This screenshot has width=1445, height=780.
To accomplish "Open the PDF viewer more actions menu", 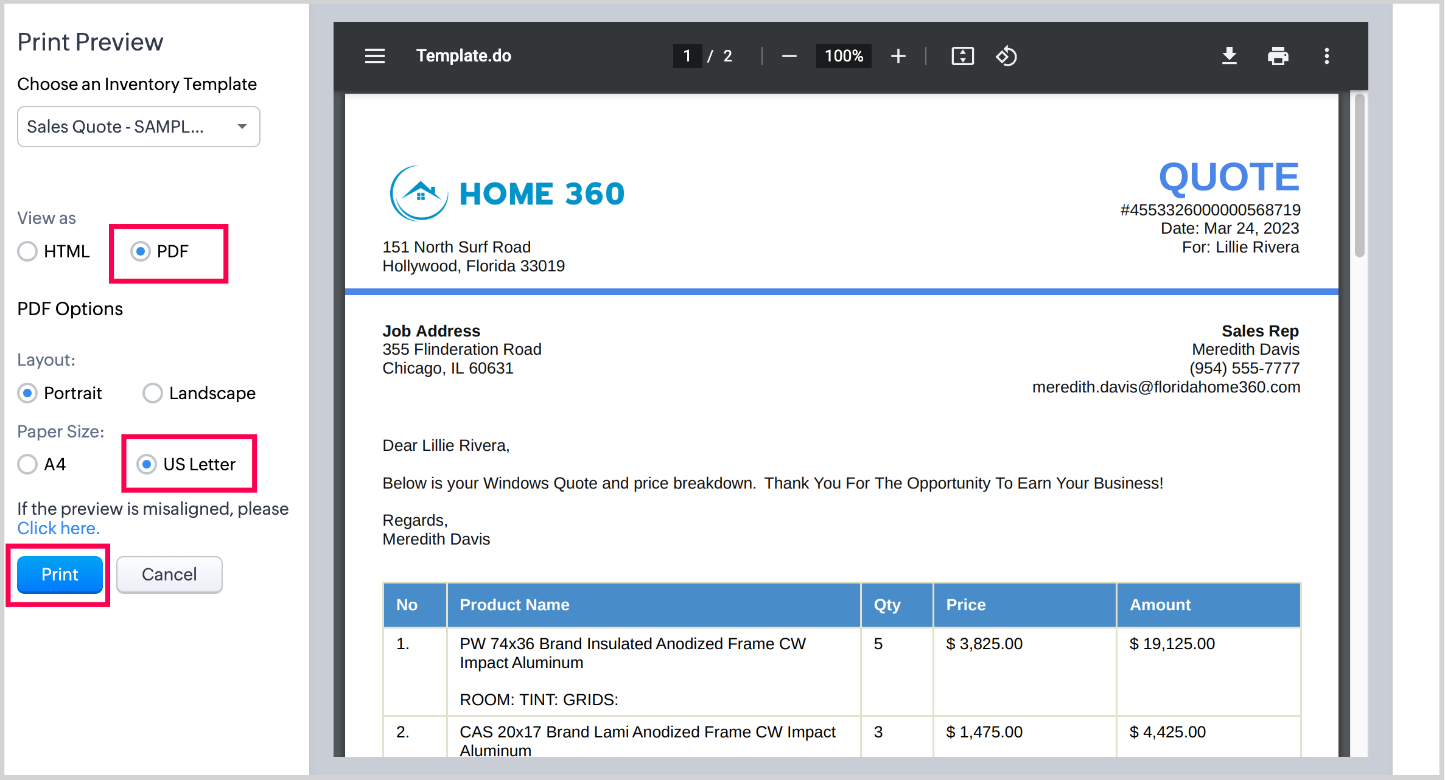I will click(1327, 56).
